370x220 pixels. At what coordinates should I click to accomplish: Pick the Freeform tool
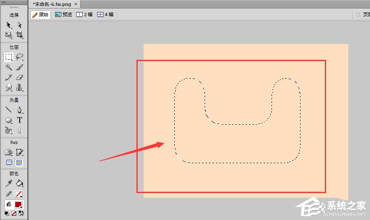pos(9,130)
